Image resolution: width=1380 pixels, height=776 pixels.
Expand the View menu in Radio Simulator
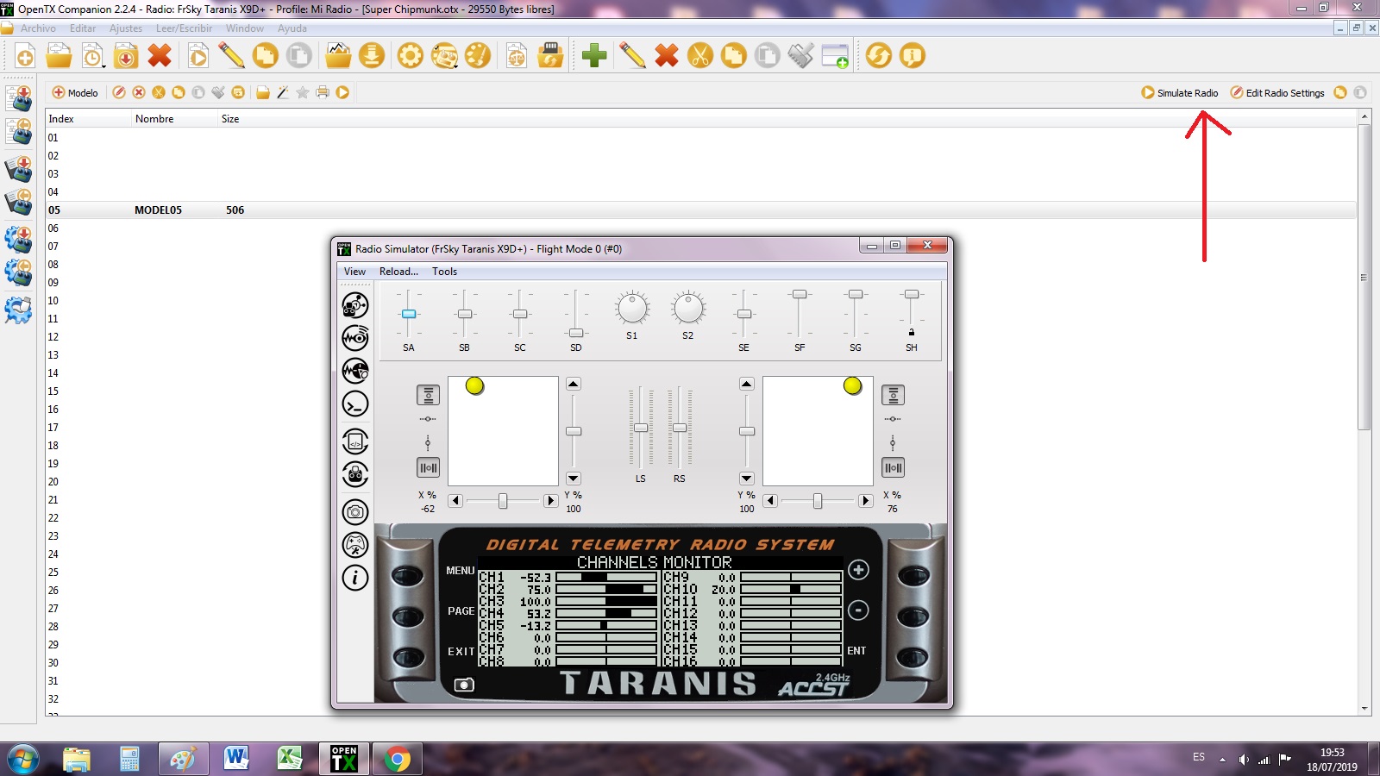(354, 272)
